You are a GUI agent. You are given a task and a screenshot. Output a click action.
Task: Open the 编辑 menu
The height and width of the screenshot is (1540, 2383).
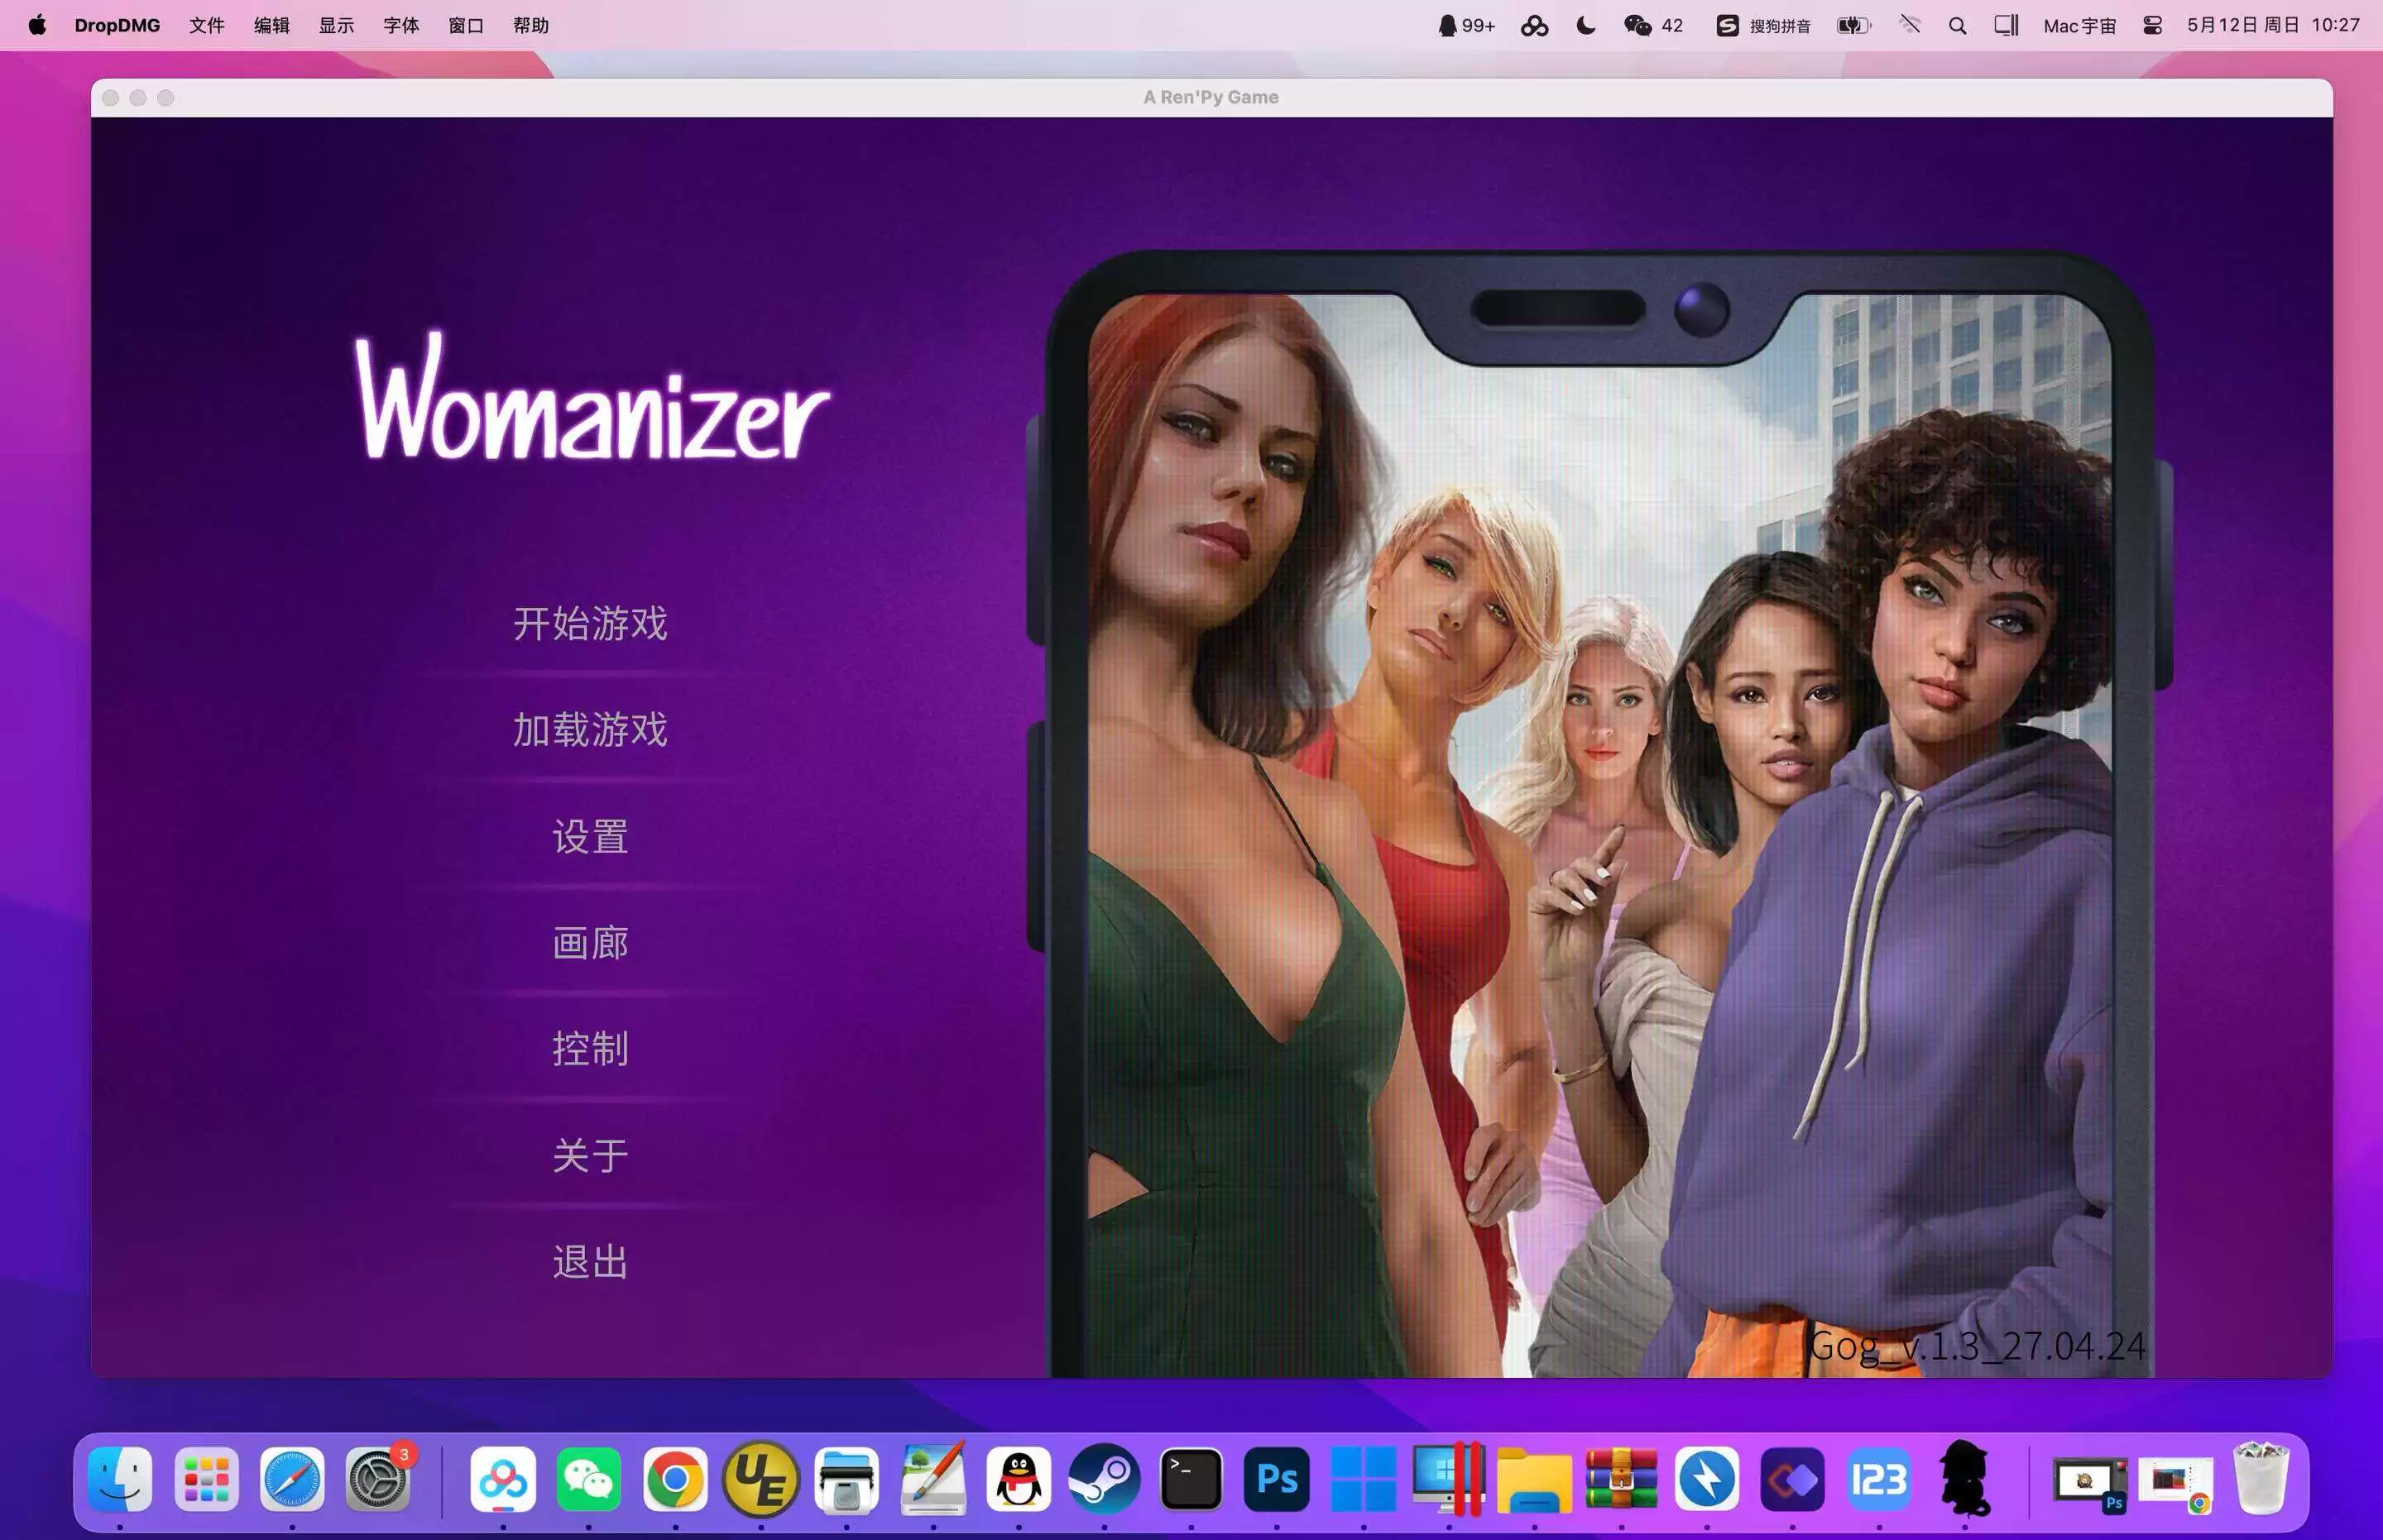(271, 25)
